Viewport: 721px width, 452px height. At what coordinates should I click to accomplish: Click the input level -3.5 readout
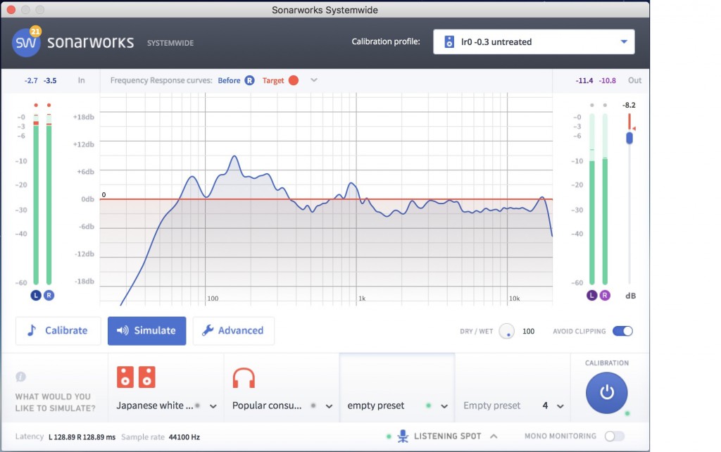pos(50,80)
